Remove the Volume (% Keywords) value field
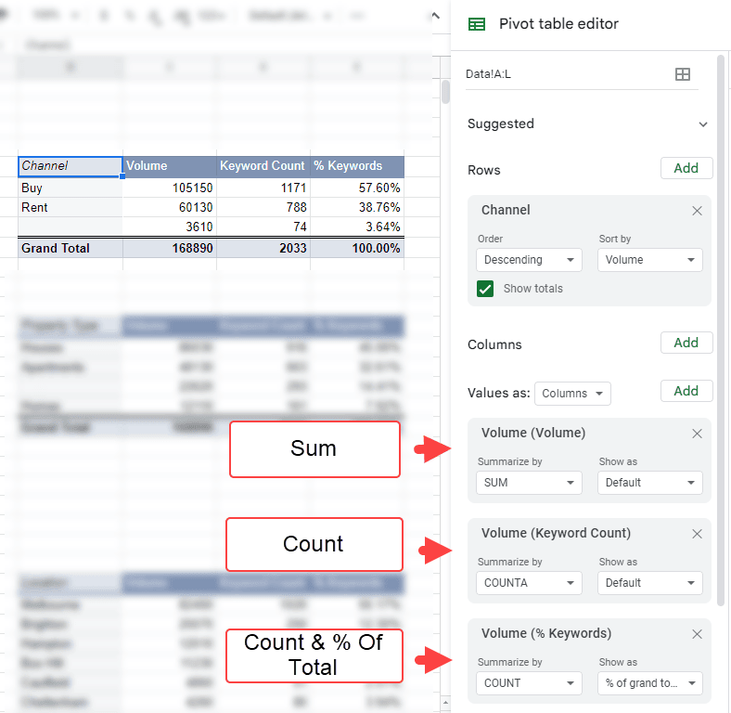 coord(697,634)
